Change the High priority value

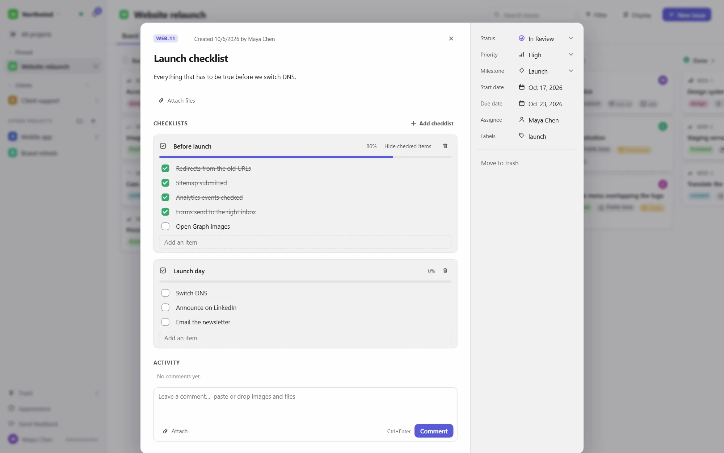pos(535,55)
